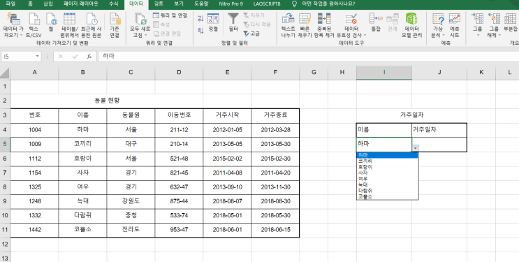Click cell with number 1442
The image size is (519, 262).
(x=35, y=230)
